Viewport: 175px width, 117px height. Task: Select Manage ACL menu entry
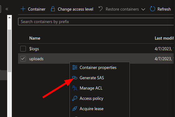(x=100, y=88)
